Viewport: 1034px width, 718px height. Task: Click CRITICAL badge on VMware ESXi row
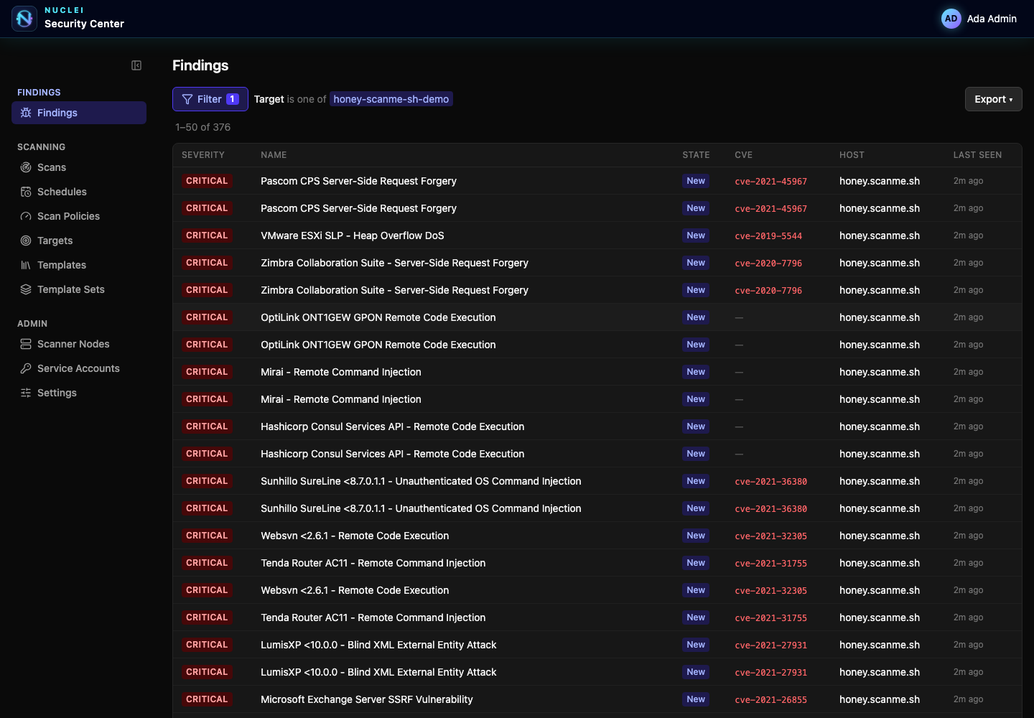tap(207, 236)
